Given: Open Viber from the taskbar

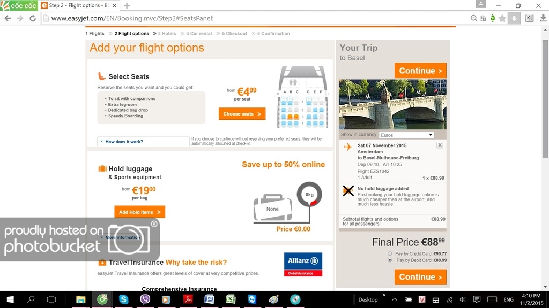Looking at the screenshot, I should 145,299.
